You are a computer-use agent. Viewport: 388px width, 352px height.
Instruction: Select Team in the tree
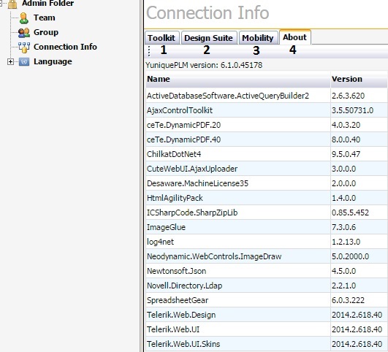point(45,18)
